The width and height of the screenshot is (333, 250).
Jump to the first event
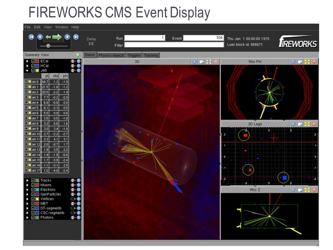[31, 37]
